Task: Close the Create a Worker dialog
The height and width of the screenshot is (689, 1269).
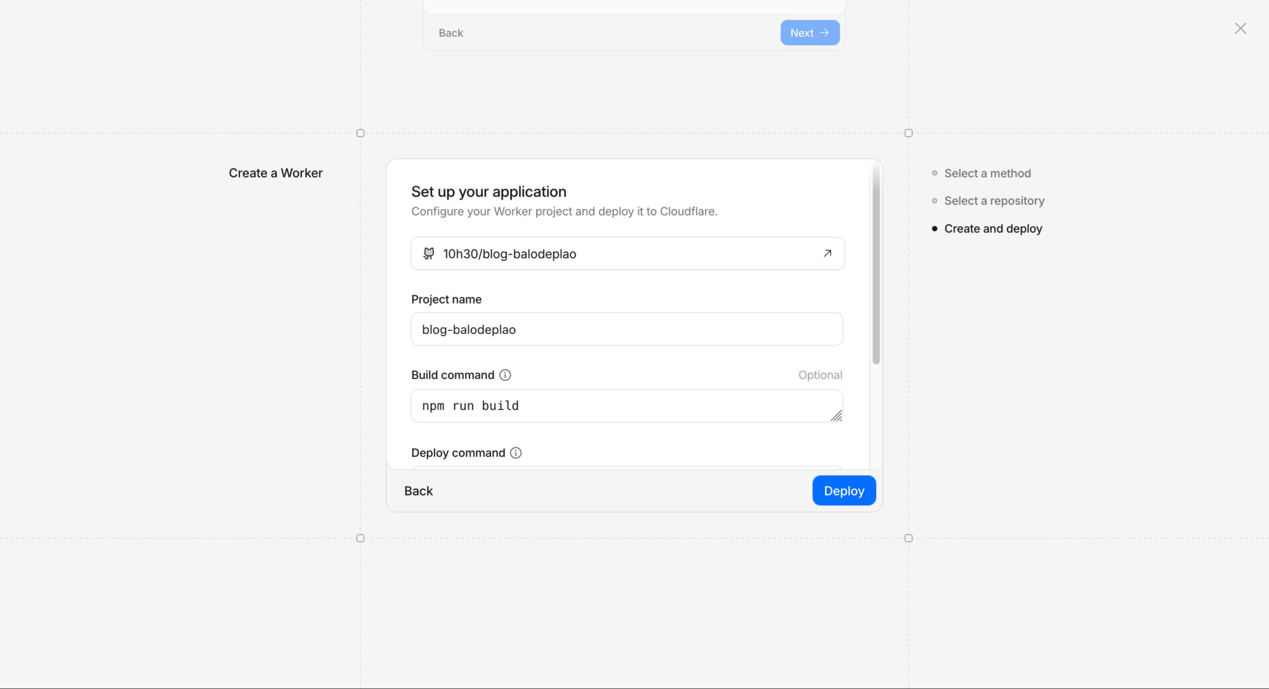Action: [x=1240, y=29]
